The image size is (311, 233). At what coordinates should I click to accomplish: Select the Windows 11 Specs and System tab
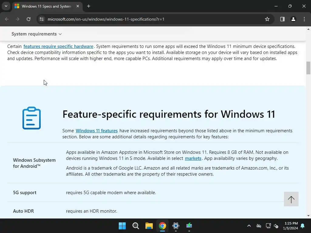(x=47, y=6)
